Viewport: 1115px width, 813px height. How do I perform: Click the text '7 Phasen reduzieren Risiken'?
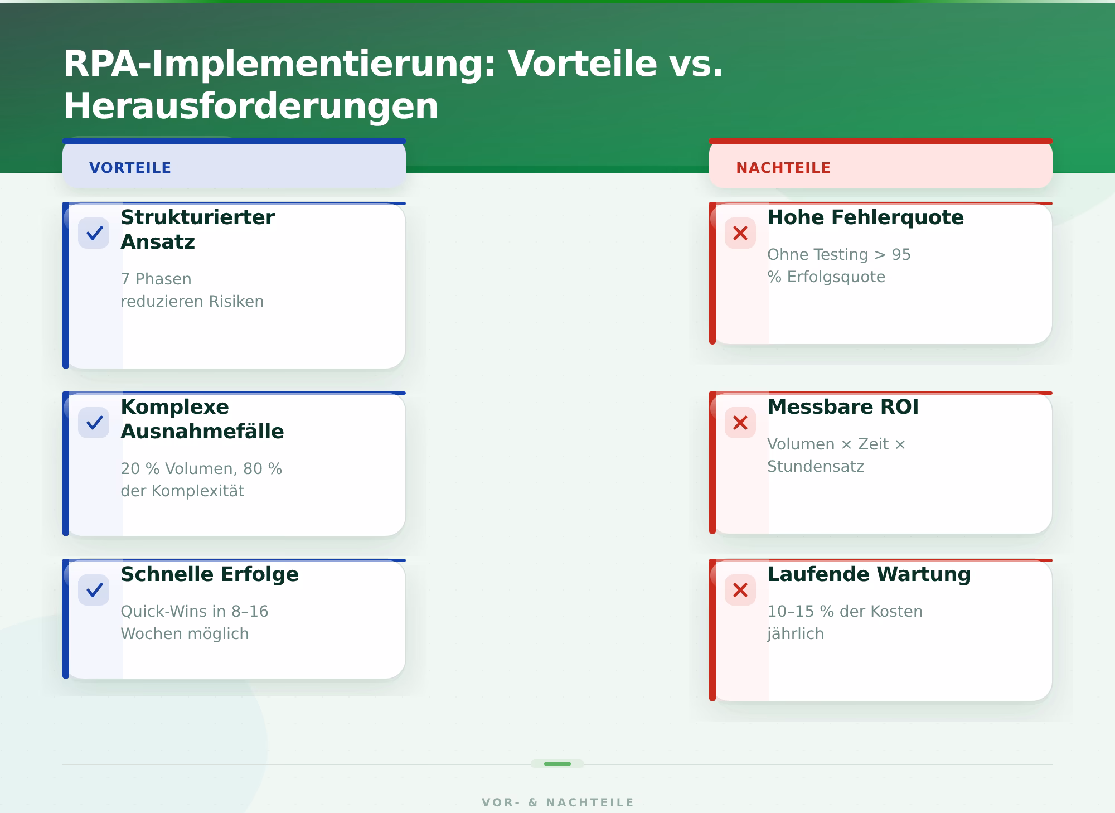(x=192, y=290)
